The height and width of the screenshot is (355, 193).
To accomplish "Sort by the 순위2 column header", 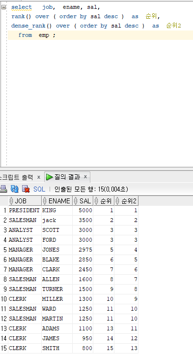I will (126, 201).
